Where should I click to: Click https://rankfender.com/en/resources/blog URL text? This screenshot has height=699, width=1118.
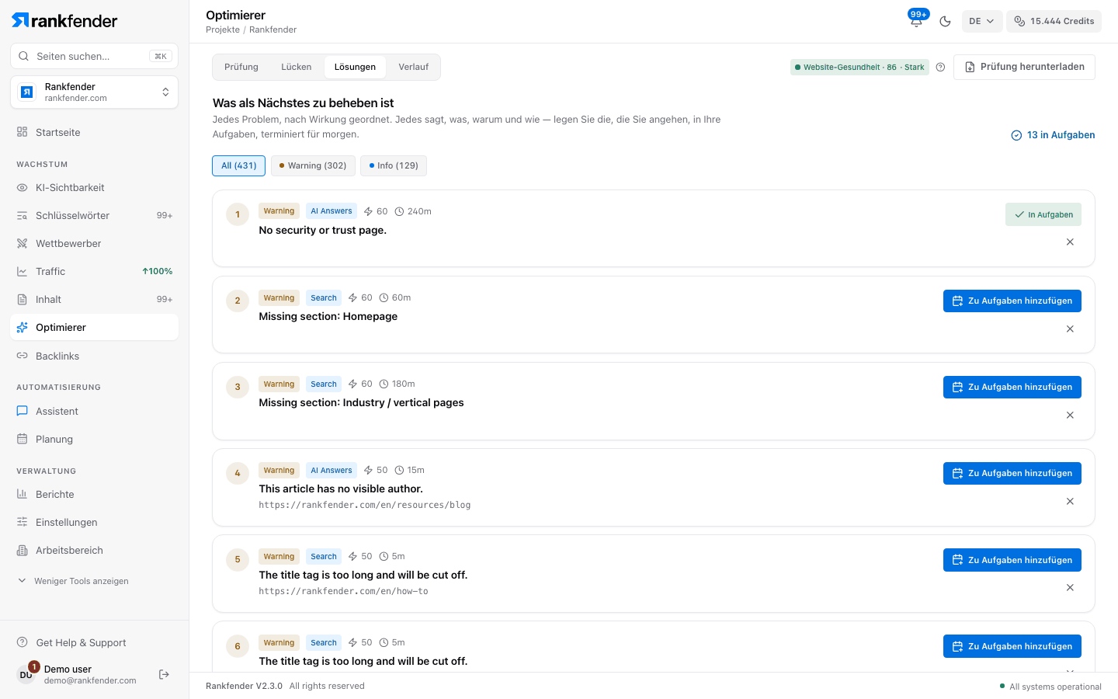(x=365, y=505)
